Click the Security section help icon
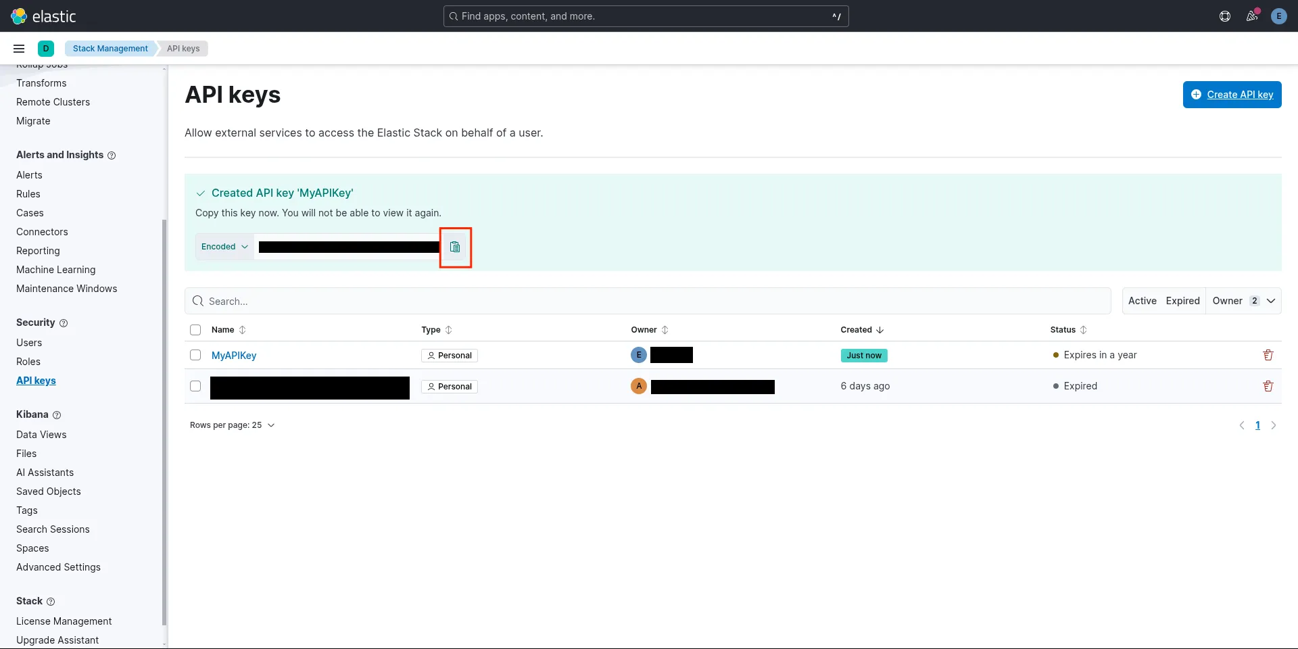1298x649 pixels. click(x=64, y=323)
